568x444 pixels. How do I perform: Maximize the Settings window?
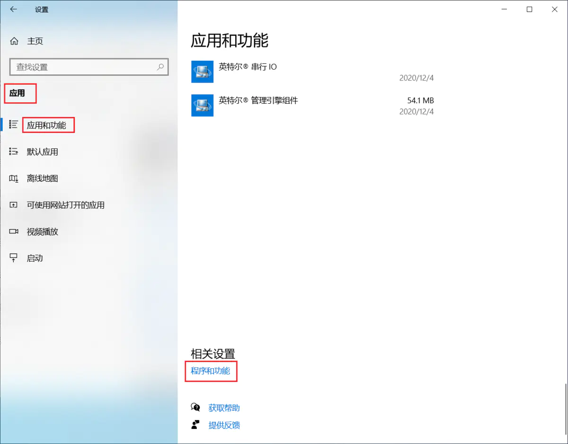(x=529, y=9)
